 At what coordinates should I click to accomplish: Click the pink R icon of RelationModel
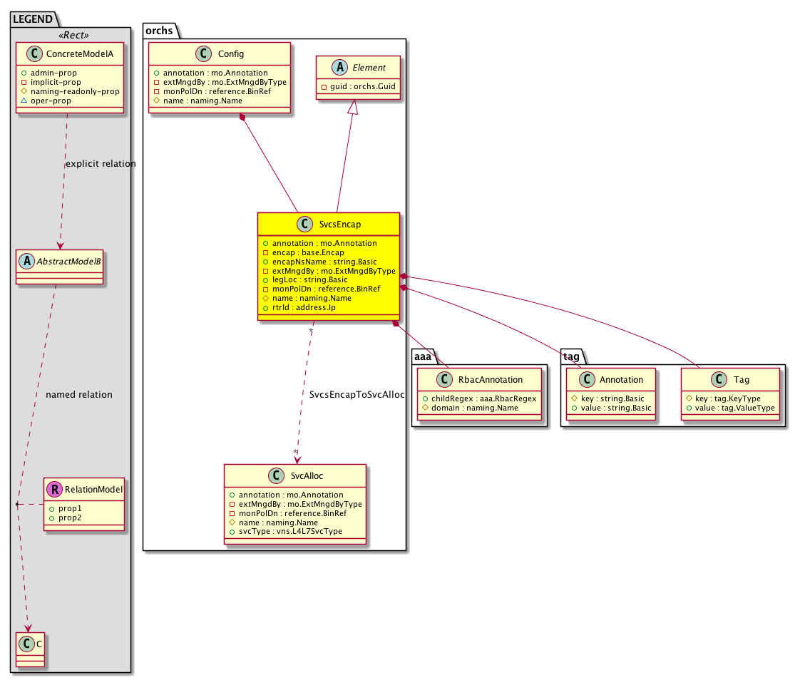coord(53,490)
